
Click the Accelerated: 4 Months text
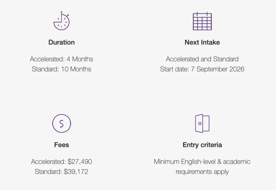pos(61,59)
